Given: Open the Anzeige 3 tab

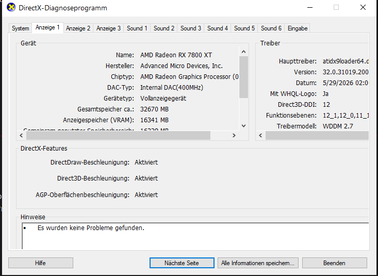Looking at the screenshot, I should pyautogui.click(x=108, y=28).
